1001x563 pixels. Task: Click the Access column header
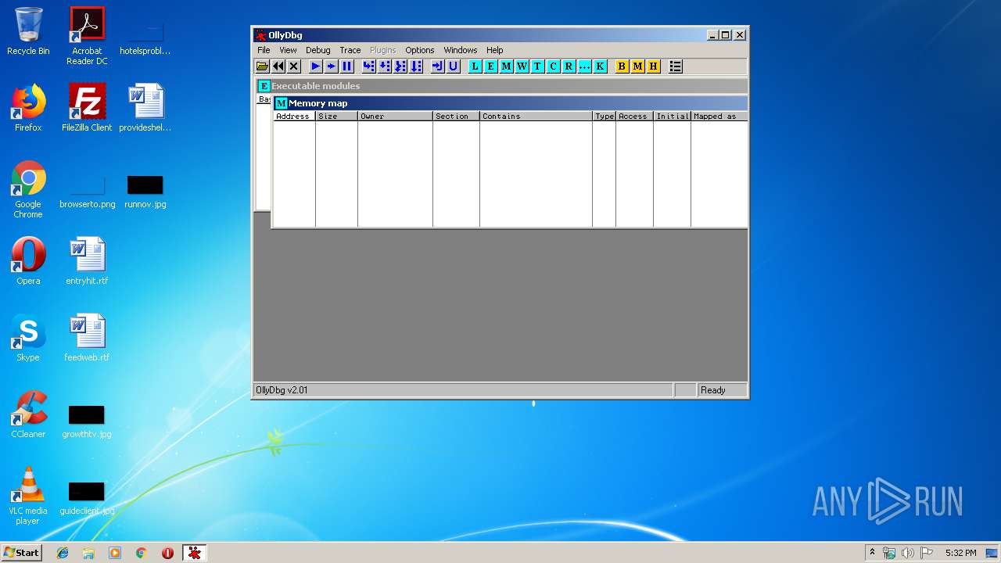coord(634,117)
